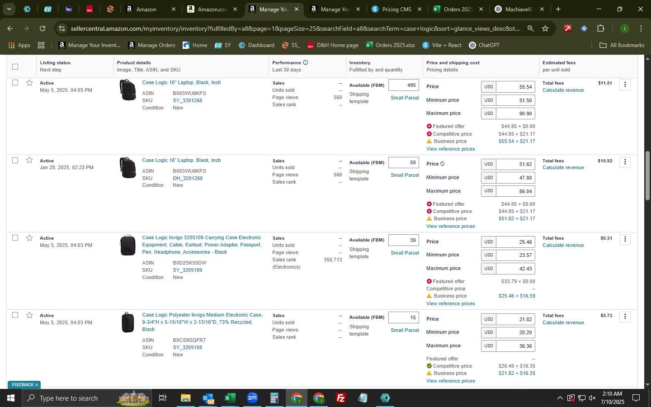Switch to the Pricing CMS tab
Image resolution: width=651 pixels, height=407 pixels.
396,9
